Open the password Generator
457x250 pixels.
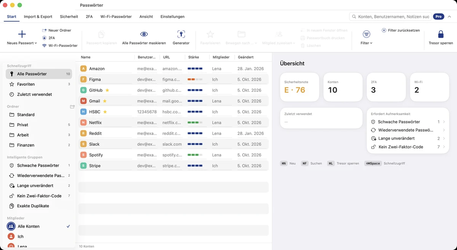pos(181,38)
